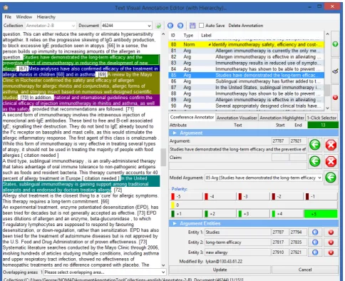Viewport: 345px width, 281px height.
Task: Click red X in the Argument row
Action: click(x=331, y=145)
